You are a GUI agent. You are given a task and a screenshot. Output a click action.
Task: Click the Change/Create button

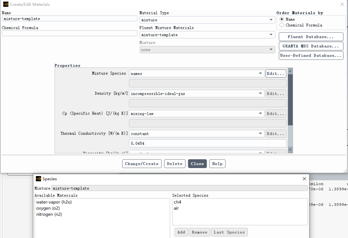click(x=142, y=164)
